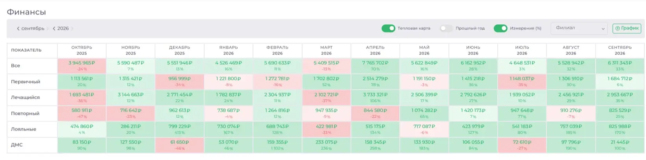Click the Лечащийся row label
This screenshot has width=646, height=160.
pos(25,98)
